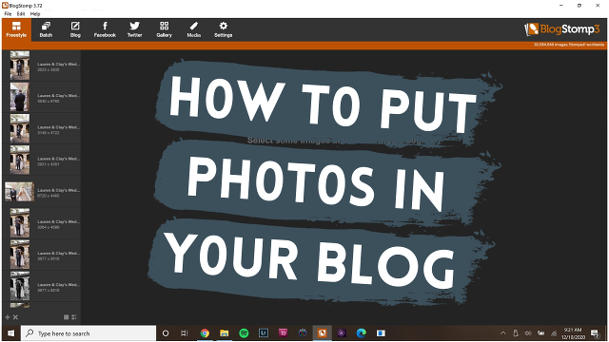
Task: Open the Edit menu
Action: coord(21,13)
